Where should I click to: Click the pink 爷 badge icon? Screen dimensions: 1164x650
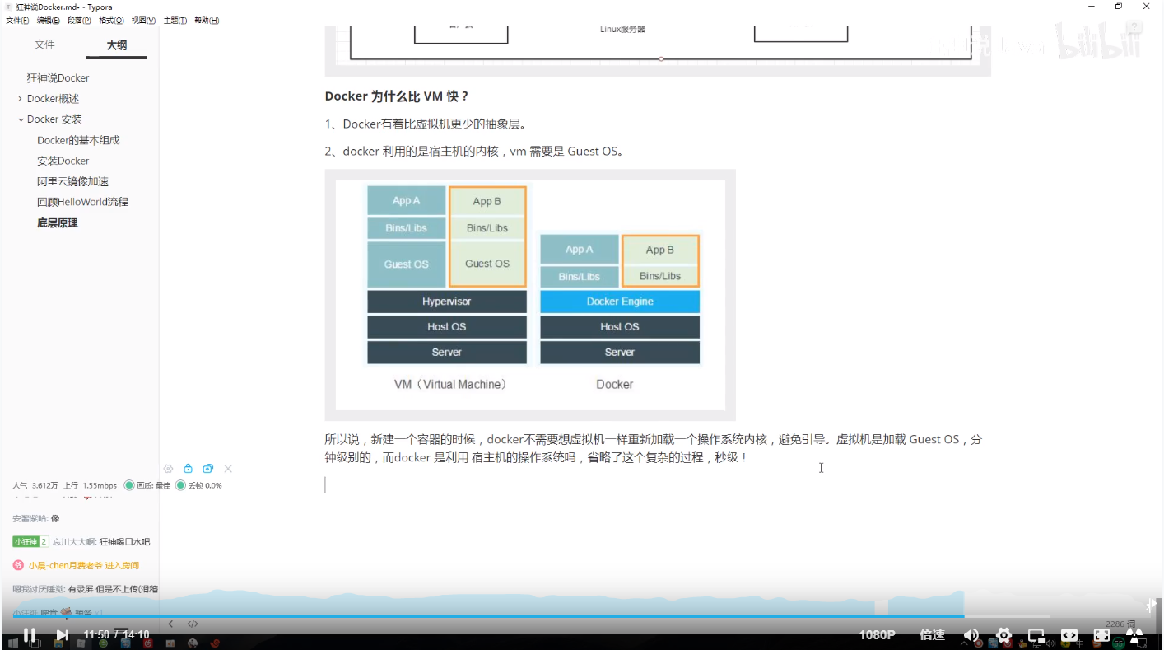(x=18, y=565)
